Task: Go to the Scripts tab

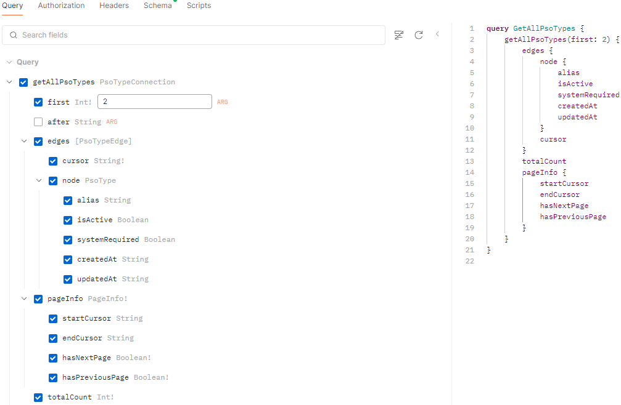Action: [x=199, y=6]
